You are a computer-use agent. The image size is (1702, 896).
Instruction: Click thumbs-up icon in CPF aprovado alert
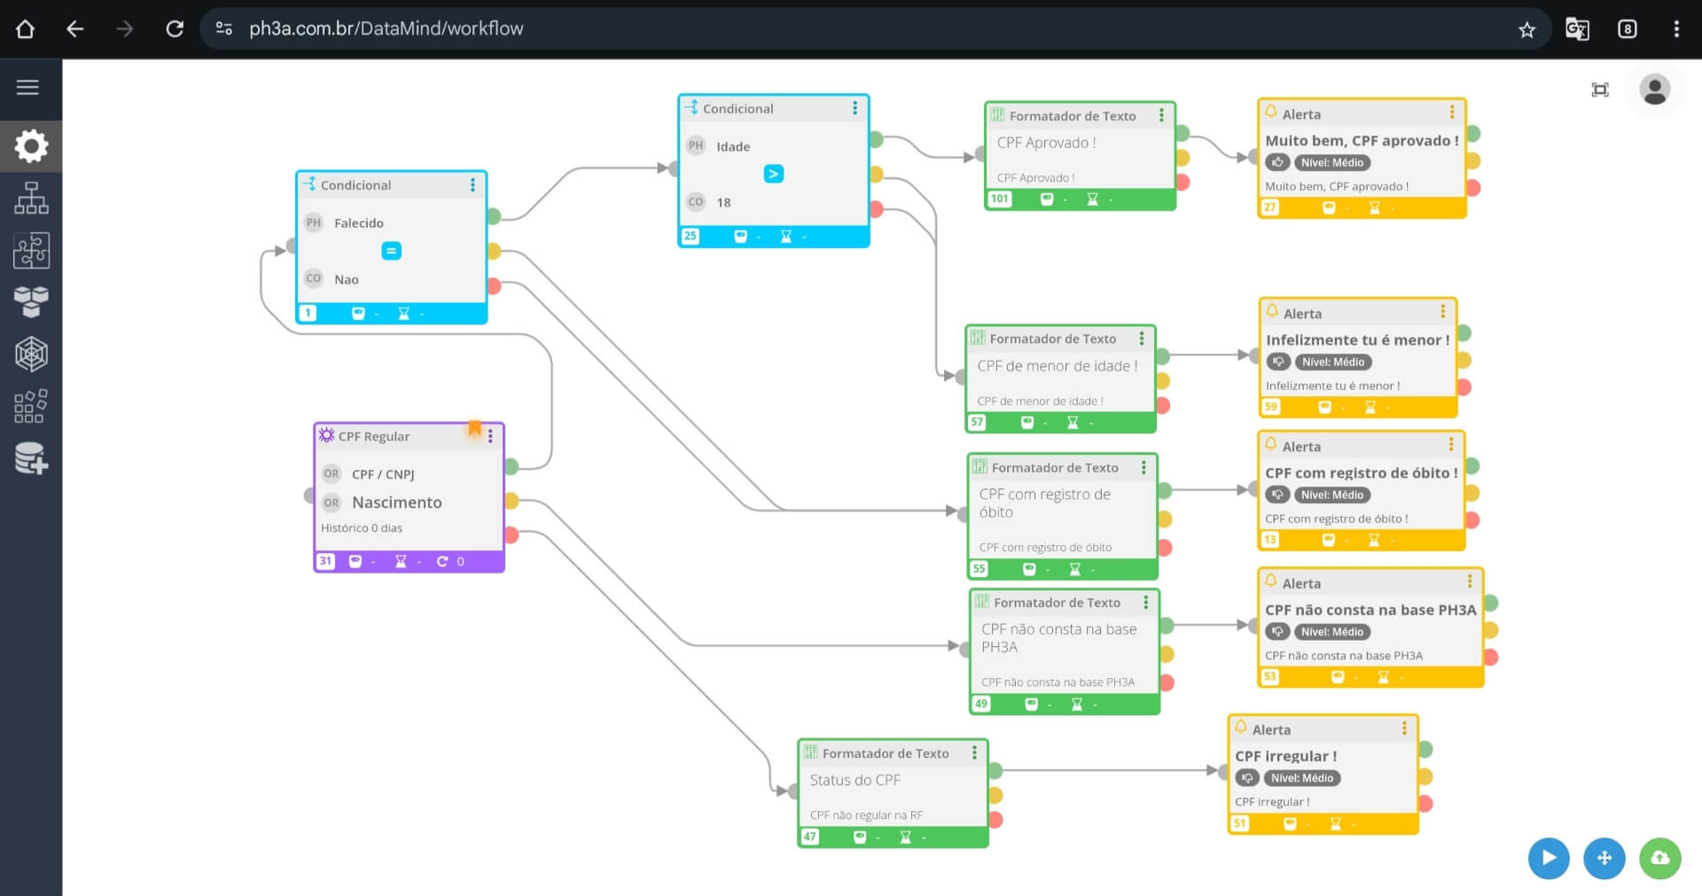click(x=1277, y=162)
